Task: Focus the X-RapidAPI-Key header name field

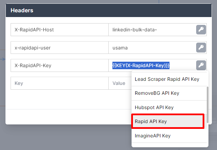Action: 59,65
